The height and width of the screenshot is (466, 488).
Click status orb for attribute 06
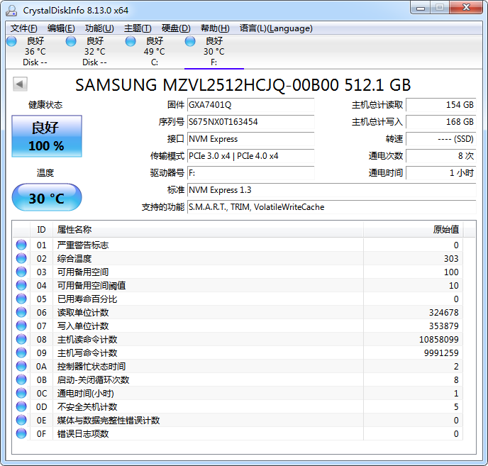coord(21,312)
